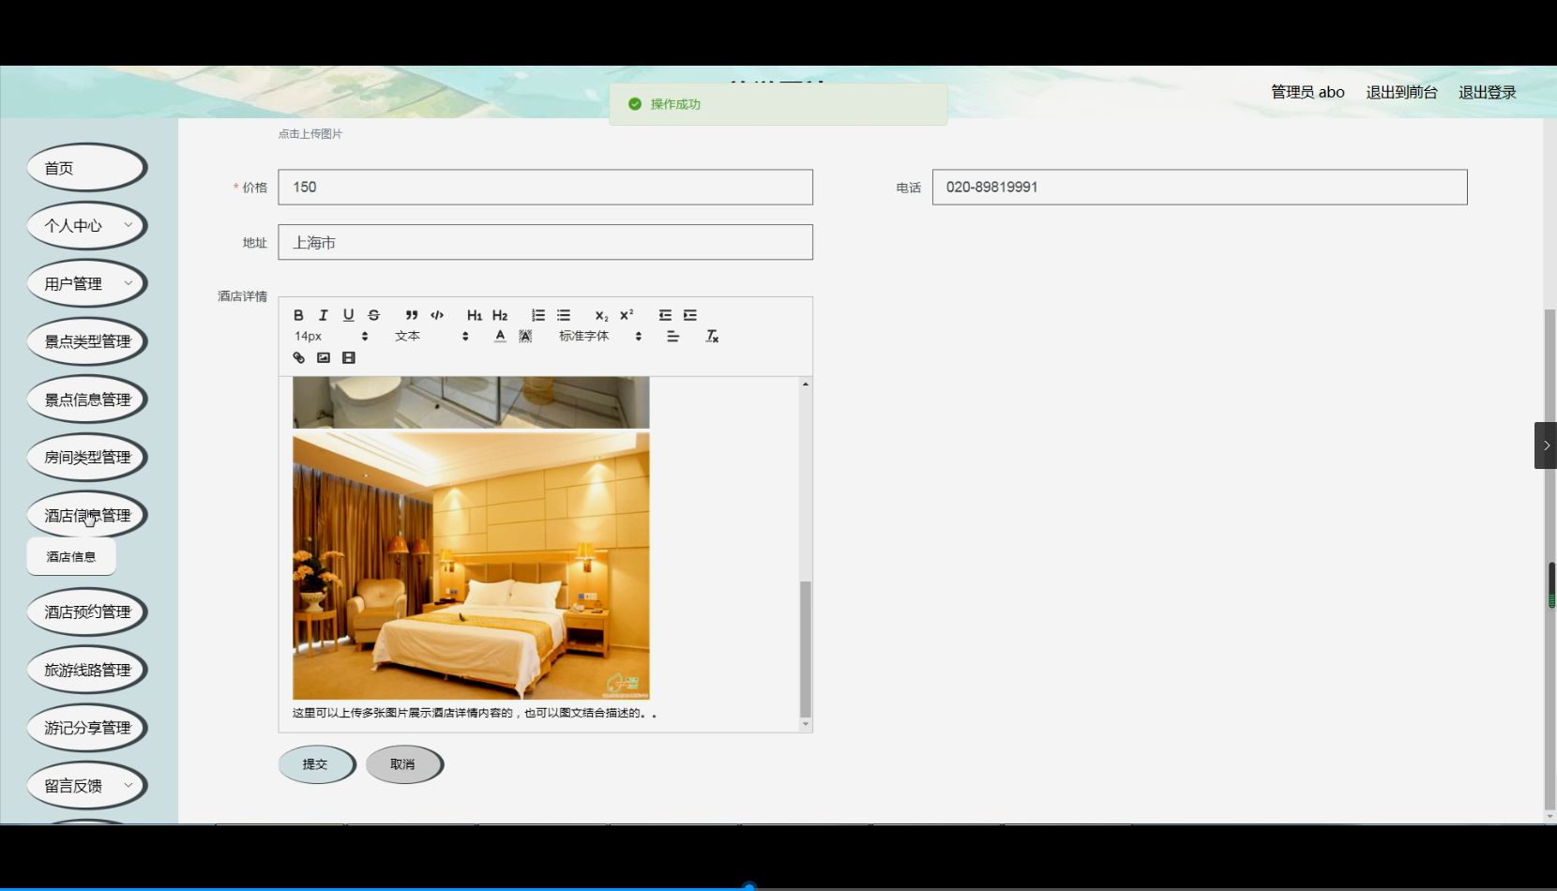Apply Heading 2 style
This screenshot has width=1557, height=891.
(500, 315)
